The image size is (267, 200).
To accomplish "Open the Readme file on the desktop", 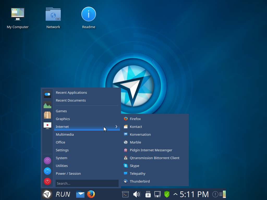I will click(89, 14).
